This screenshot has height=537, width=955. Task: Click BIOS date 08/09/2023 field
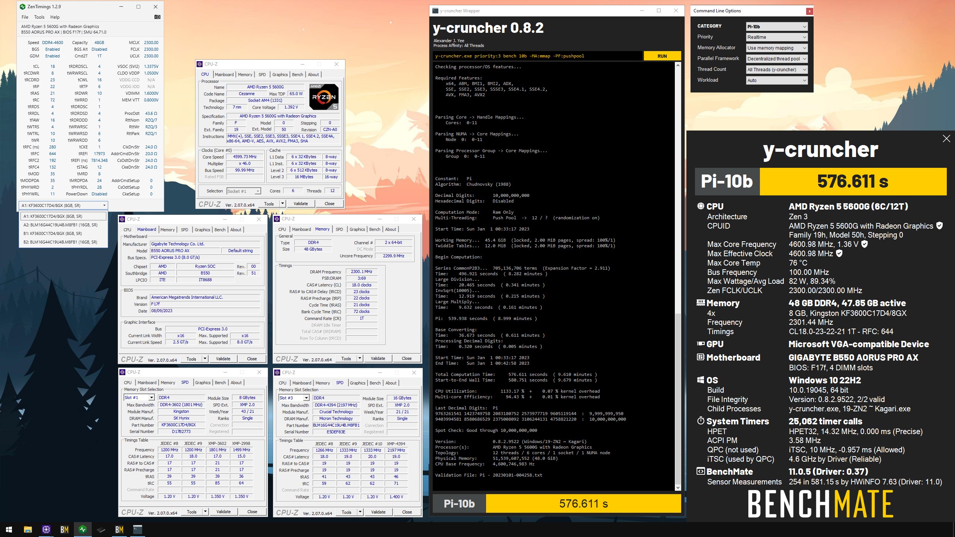point(205,311)
